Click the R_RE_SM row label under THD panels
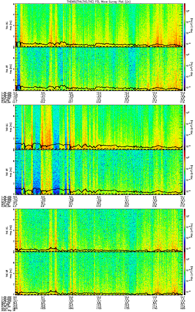The height and width of the screenshot is (312, 195). 5,206
